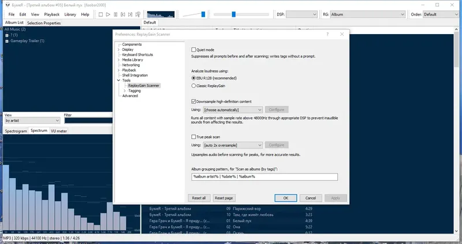Click the playlist vertical scrollbar

(457, 130)
